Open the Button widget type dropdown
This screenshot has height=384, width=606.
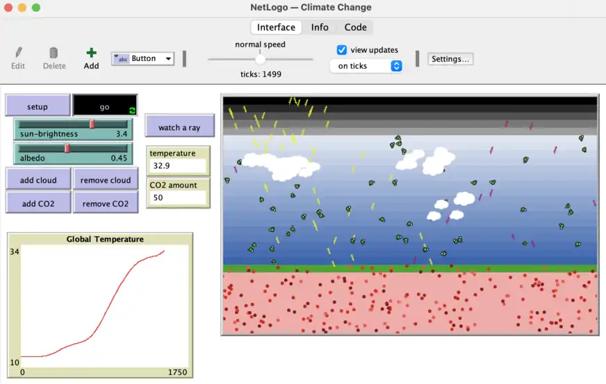tap(143, 59)
